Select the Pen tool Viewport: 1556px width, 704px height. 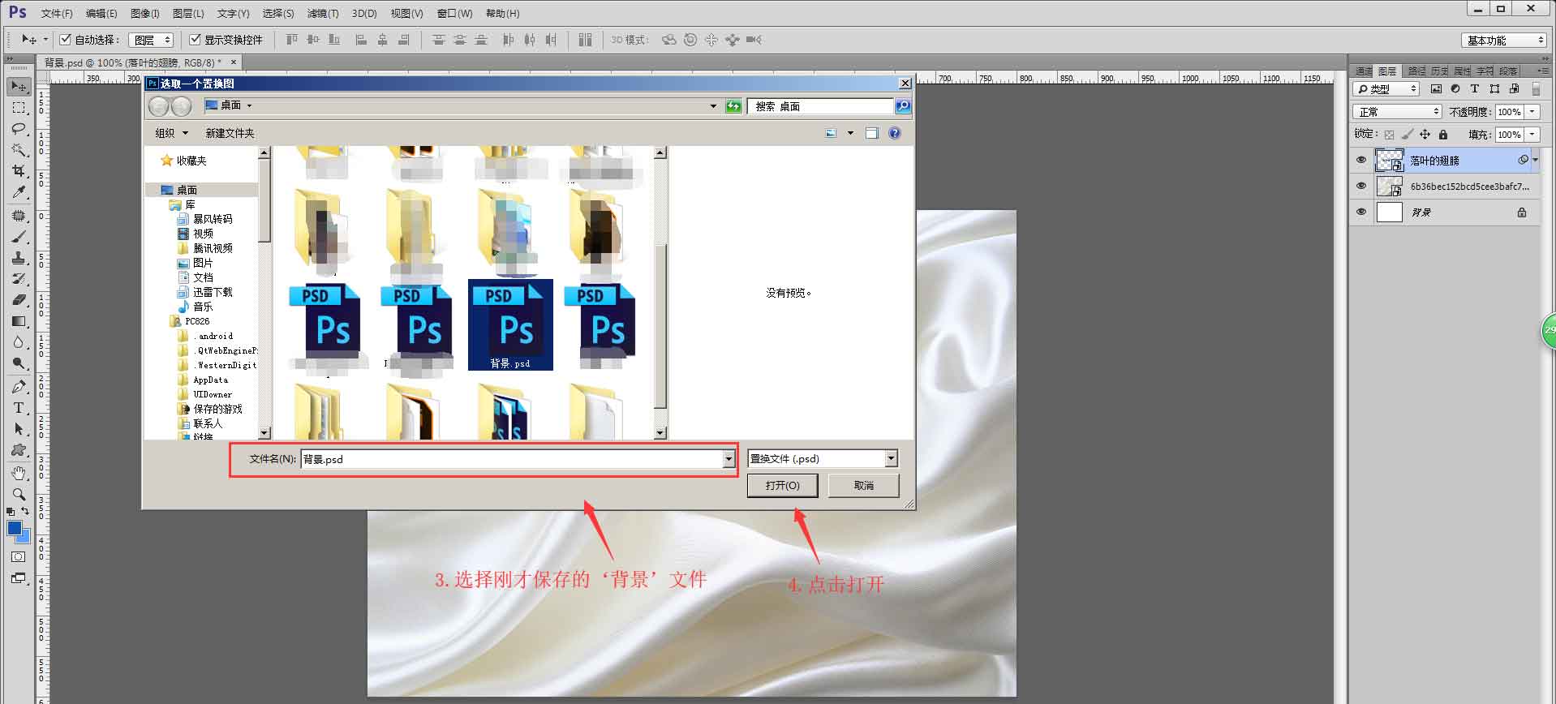pos(19,387)
